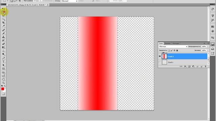Delete layer with trash icon

206,67
